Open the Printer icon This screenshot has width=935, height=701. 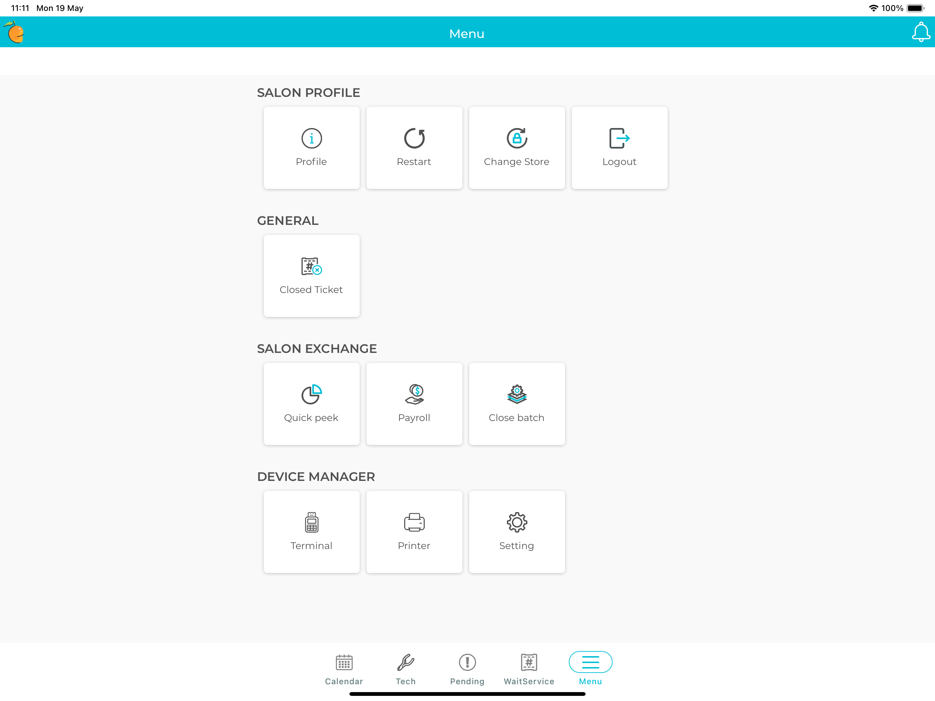(414, 522)
